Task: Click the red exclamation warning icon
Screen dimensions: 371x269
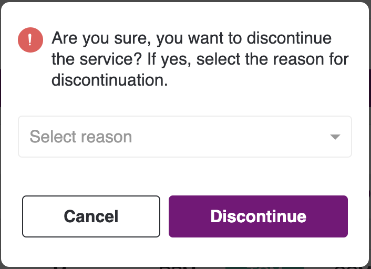Action: pyautogui.click(x=30, y=40)
